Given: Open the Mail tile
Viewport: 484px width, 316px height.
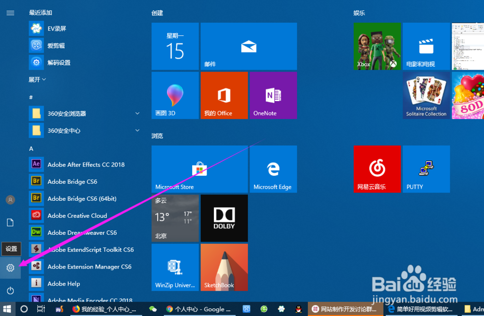Looking at the screenshot, I should coord(248,46).
